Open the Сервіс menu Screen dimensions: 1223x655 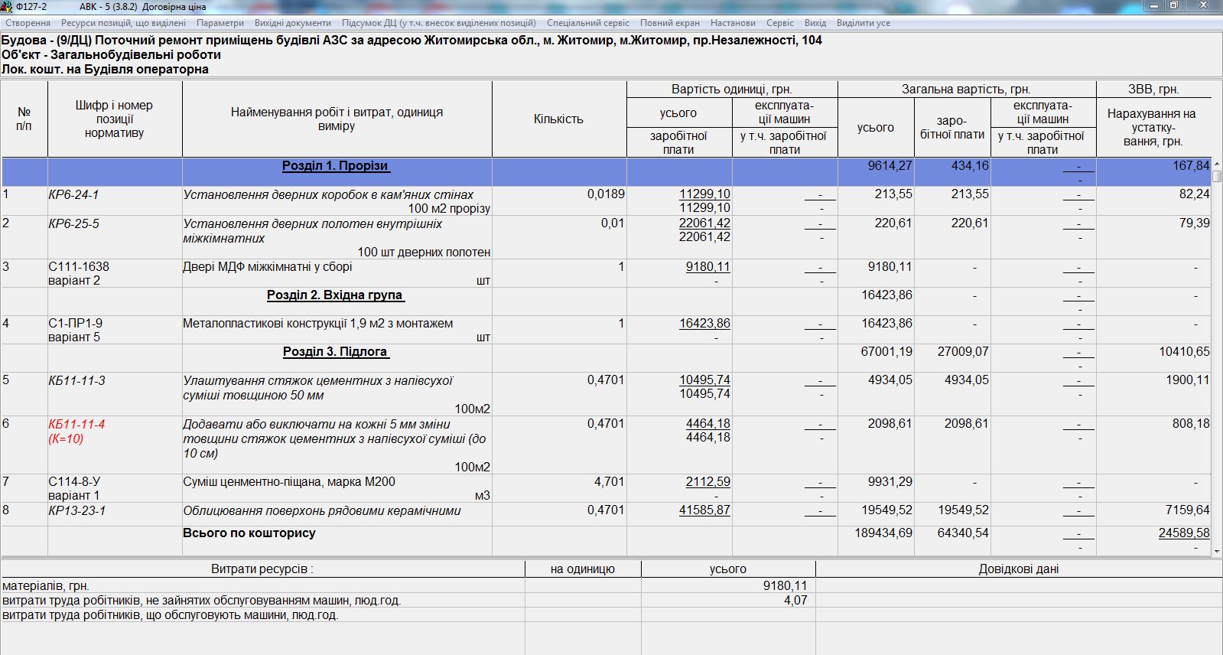780,23
